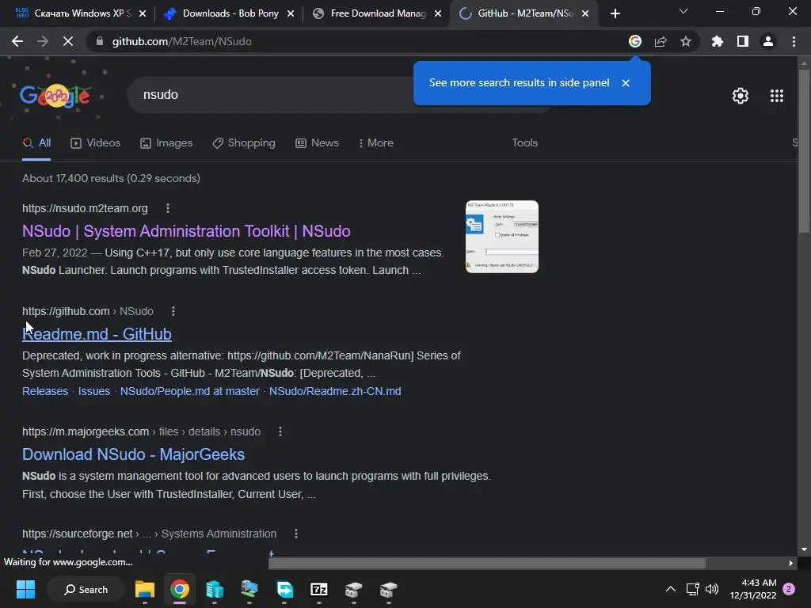Viewport: 811px width, 608px height.
Task: Switch to News results
Action: (x=317, y=143)
